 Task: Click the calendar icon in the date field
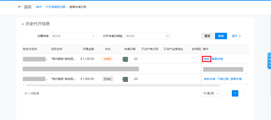coord(167,36)
